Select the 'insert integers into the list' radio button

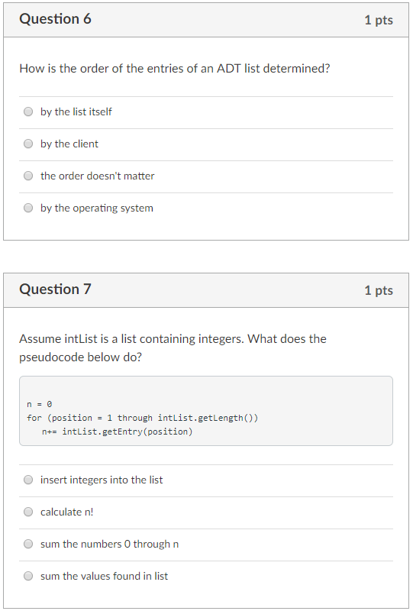point(28,480)
